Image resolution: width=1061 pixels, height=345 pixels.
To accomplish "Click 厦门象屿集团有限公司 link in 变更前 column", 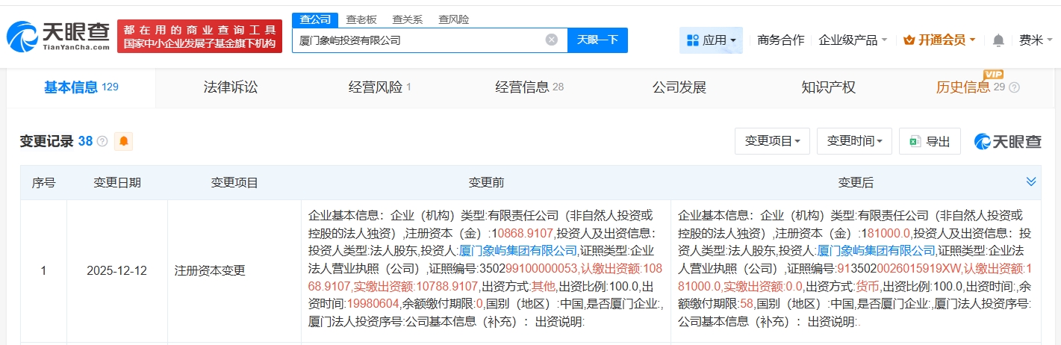I will coord(517,250).
